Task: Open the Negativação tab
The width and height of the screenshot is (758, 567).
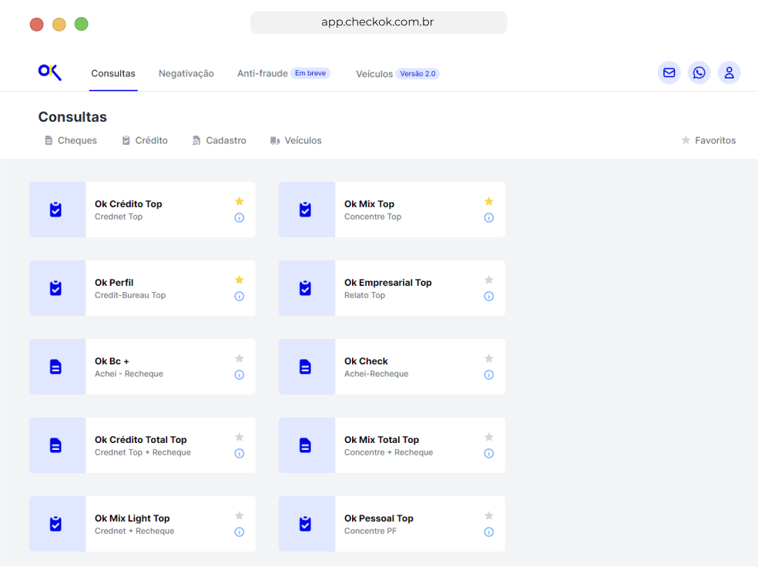Action: pyautogui.click(x=186, y=73)
